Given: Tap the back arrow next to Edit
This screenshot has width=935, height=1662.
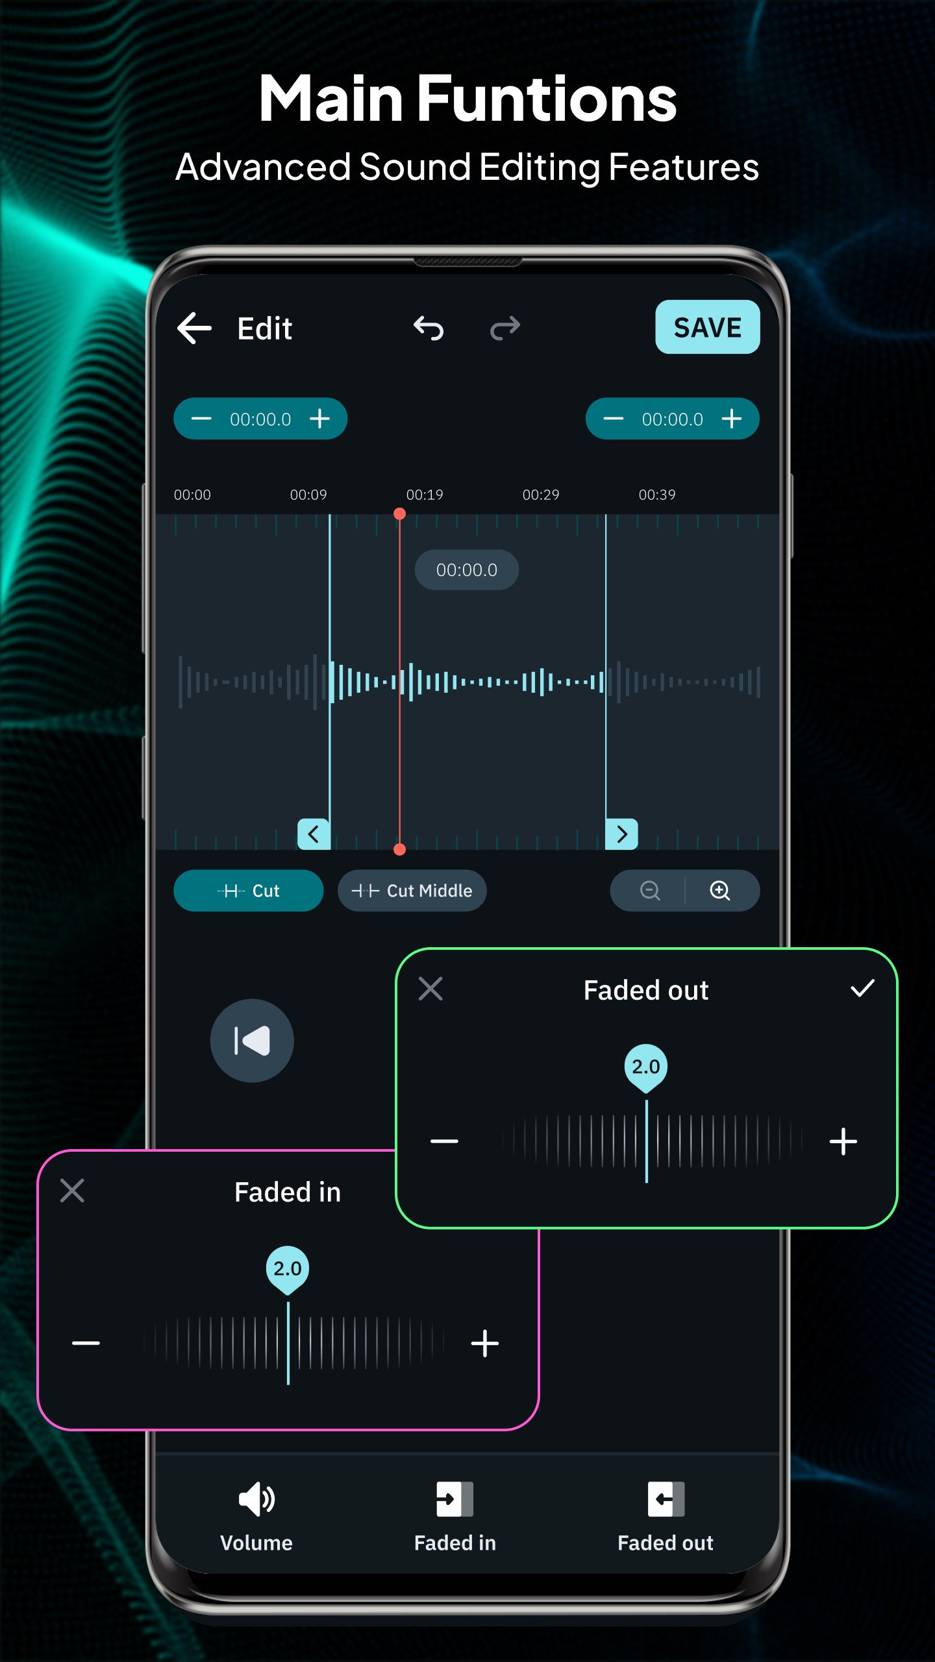Looking at the screenshot, I should (x=195, y=328).
